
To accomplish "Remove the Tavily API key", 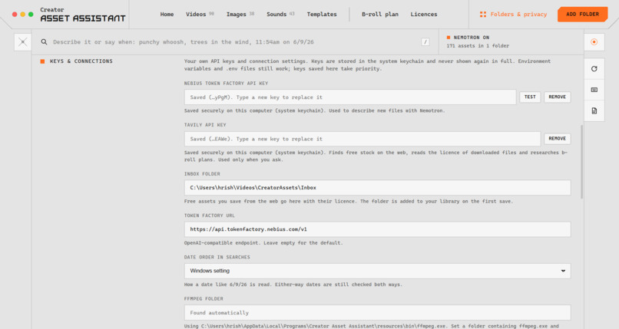I will [x=557, y=139].
